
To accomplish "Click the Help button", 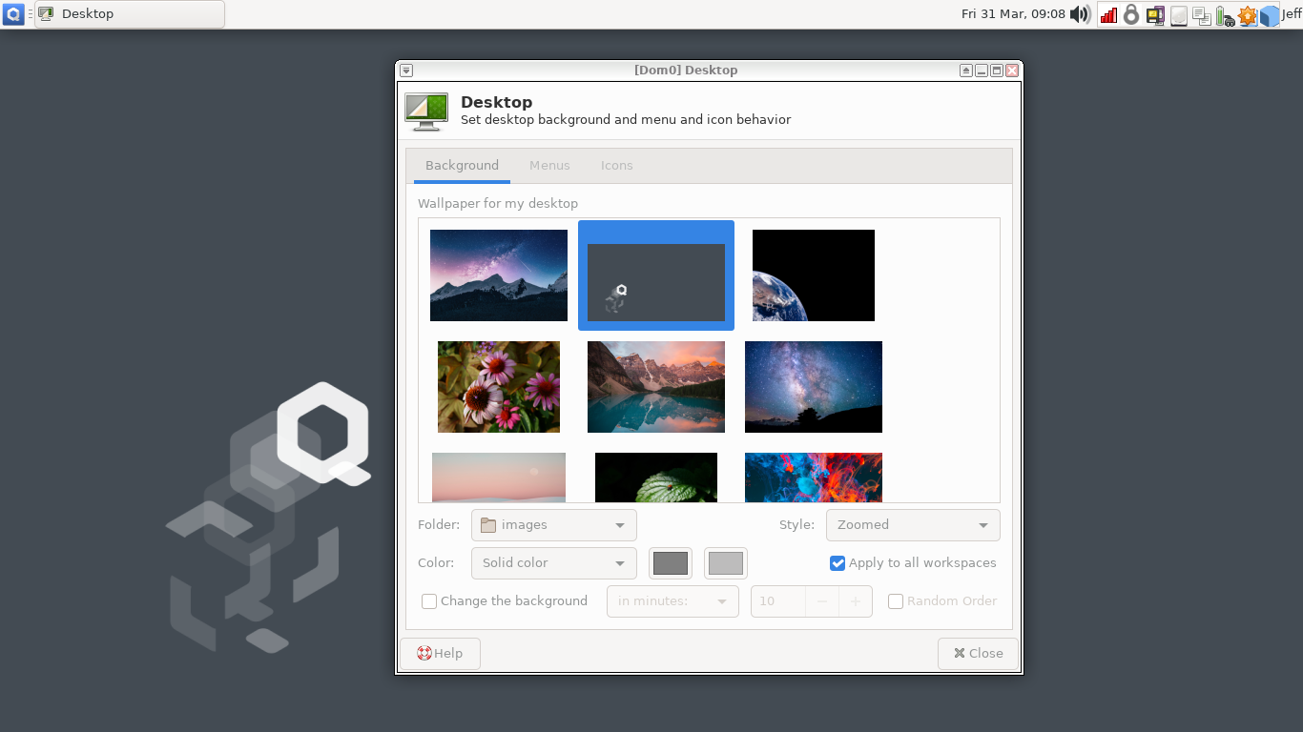I will (x=440, y=654).
